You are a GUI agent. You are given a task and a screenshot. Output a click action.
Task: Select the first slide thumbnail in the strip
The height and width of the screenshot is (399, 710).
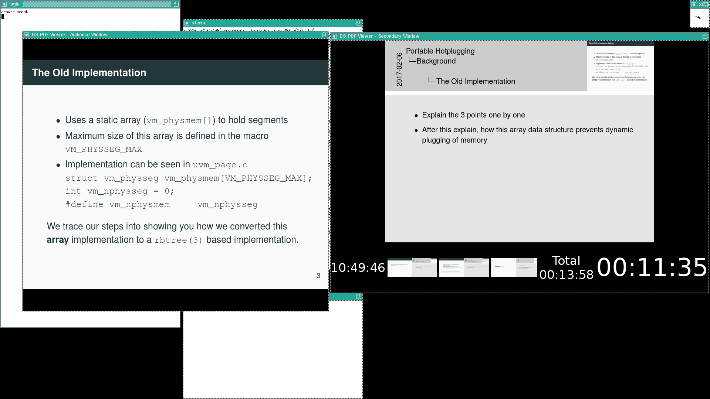412,267
